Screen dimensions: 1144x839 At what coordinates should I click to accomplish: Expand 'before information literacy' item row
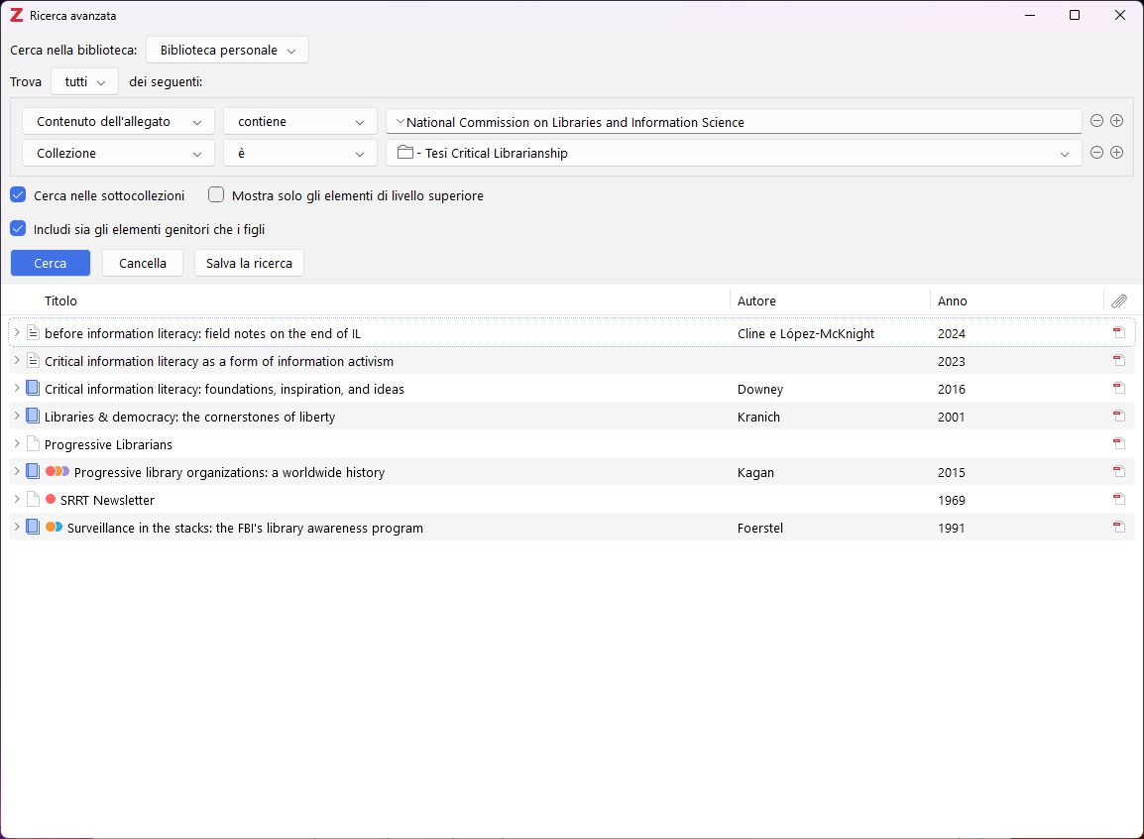[x=17, y=332]
